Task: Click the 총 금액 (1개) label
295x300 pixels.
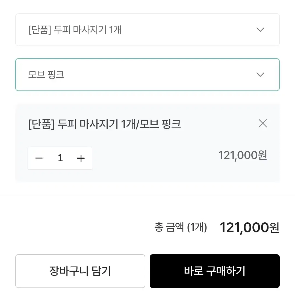Action: point(181,227)
